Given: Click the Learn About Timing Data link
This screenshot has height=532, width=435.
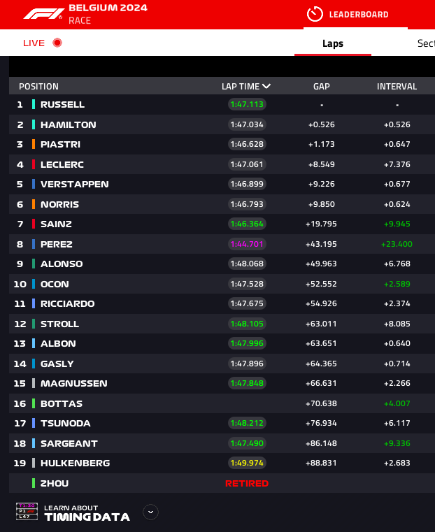Looking at the screenshot, I should [x=87, y=512].
